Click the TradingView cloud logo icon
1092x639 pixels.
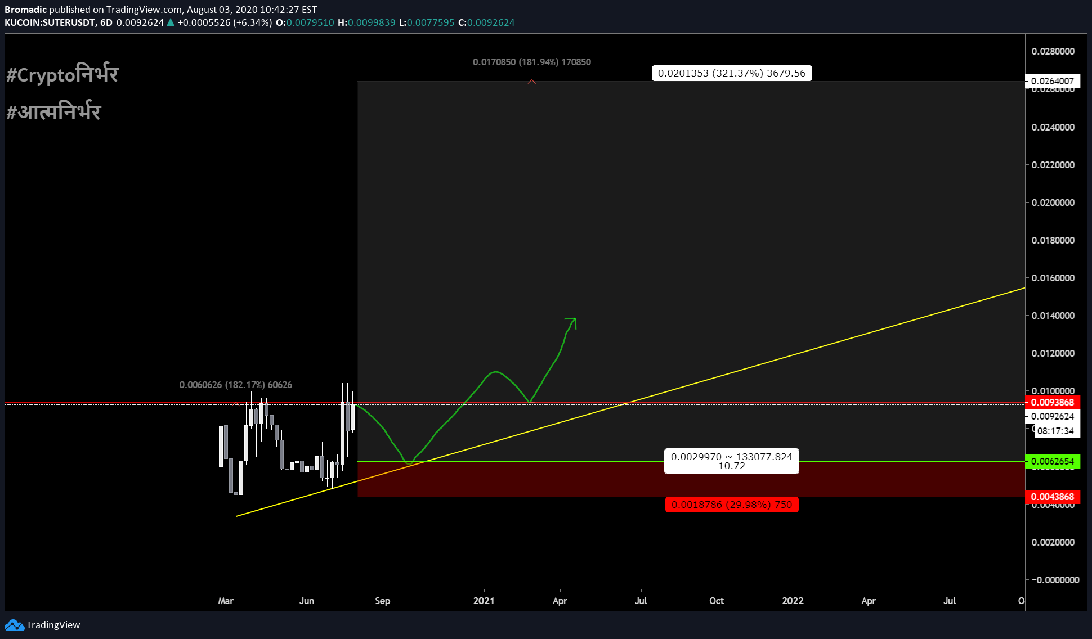tap(14, 625)
